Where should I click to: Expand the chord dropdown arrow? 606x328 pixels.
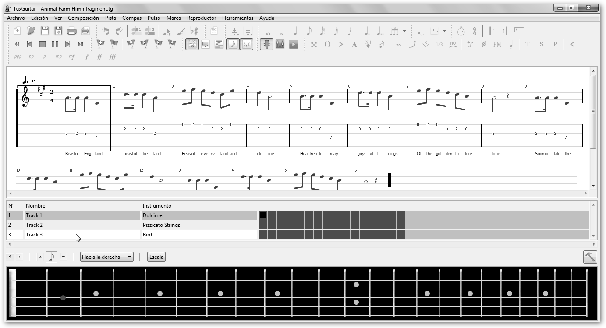444,31
